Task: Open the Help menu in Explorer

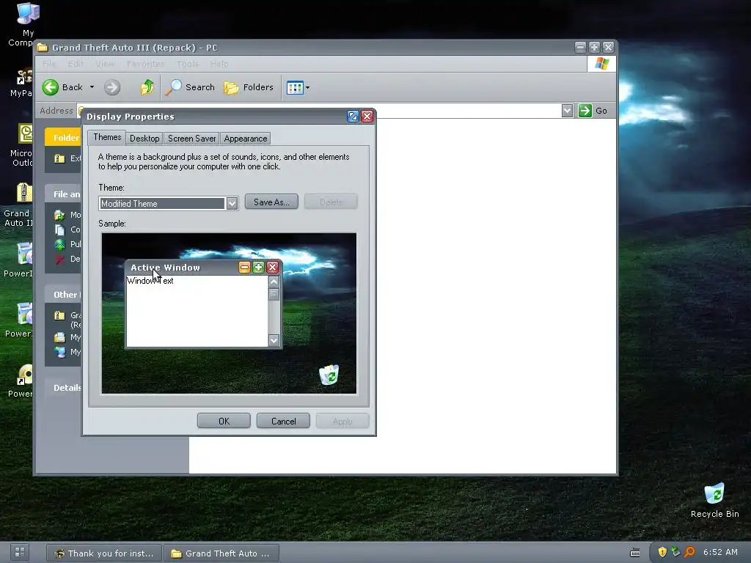Action: [219, 64]
